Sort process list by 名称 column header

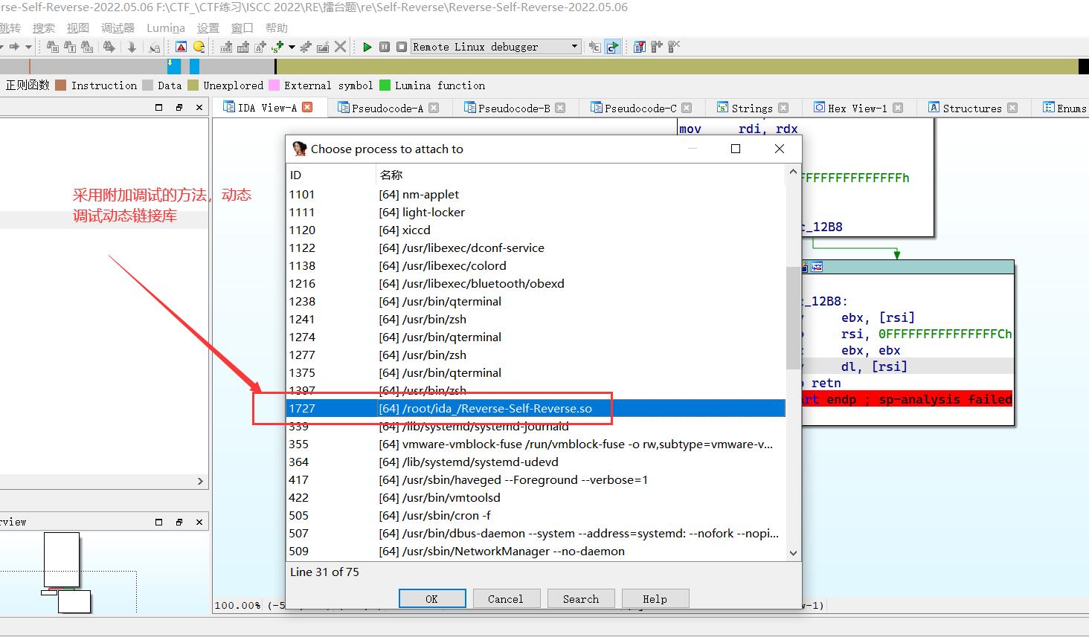tap(580, 175)
